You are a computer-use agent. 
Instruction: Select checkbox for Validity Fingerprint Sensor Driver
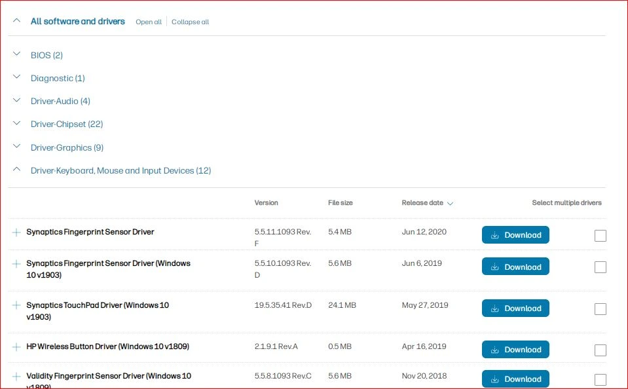(x=600, y=380)
